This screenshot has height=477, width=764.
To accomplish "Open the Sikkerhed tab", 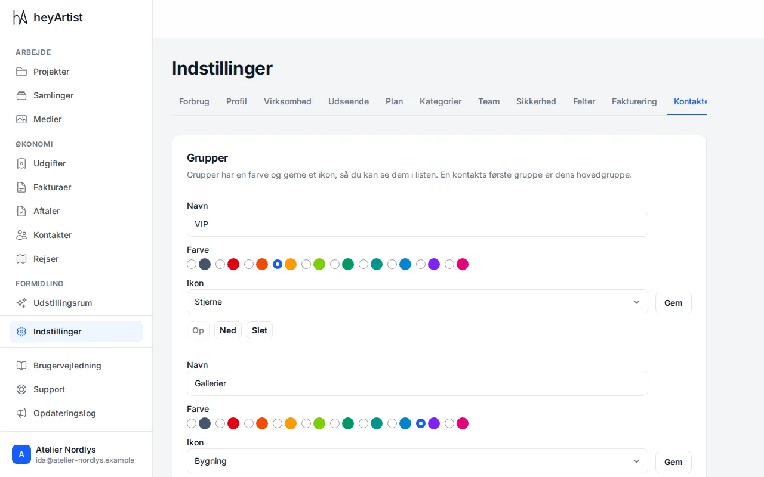I will click(536, 101).
